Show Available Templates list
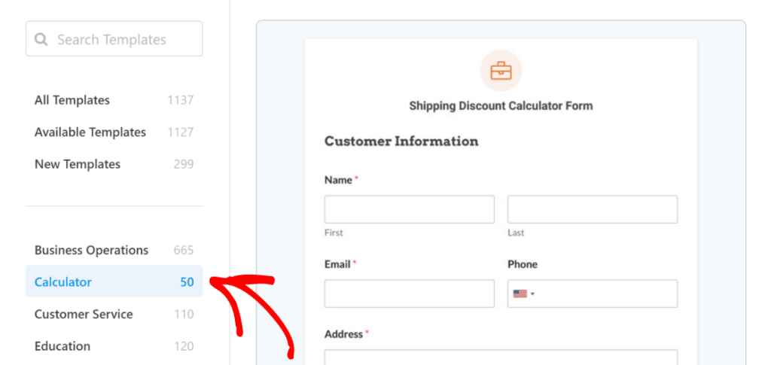Image resolution: width=771 pixels, height=365 pixels. (x=90, y=132)
